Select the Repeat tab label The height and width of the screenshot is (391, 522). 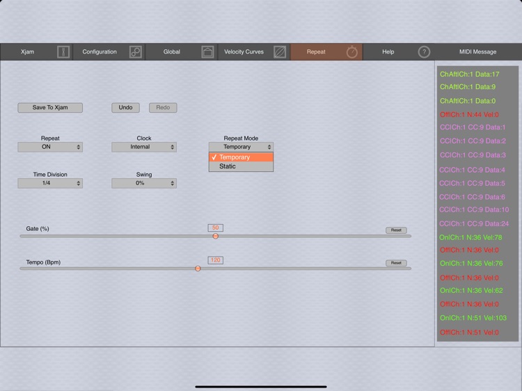(316, 52)
